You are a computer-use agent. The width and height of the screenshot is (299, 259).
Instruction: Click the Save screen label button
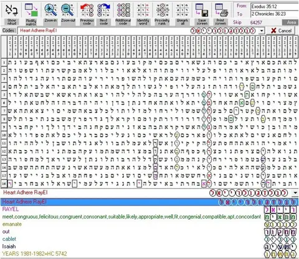point(202,22)
